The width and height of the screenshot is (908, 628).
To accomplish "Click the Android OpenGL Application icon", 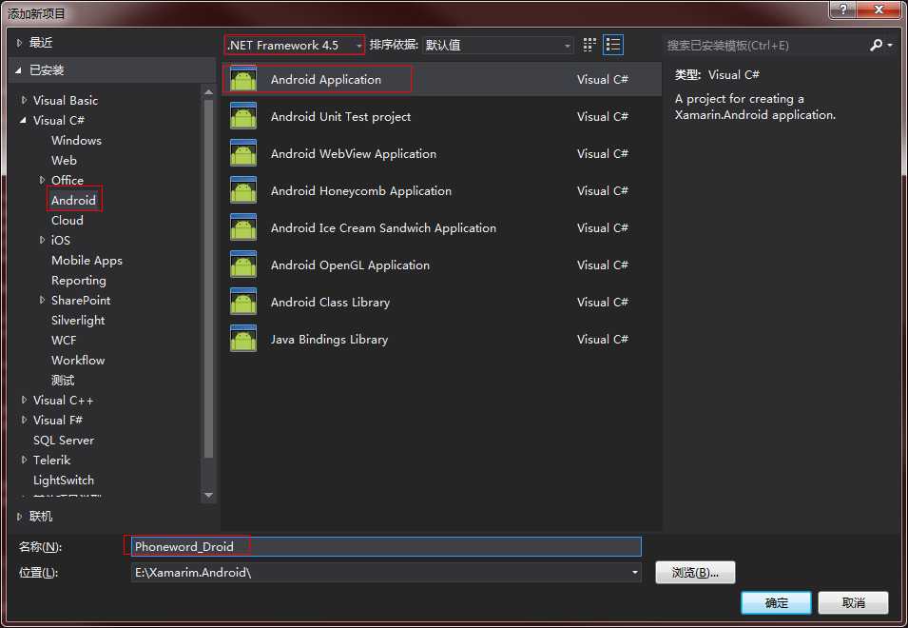I will tap(243, 265).
